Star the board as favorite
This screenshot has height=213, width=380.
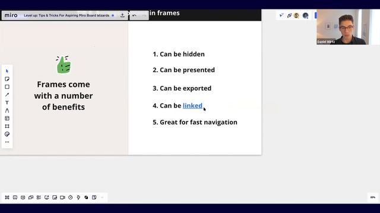click(113, 15)
